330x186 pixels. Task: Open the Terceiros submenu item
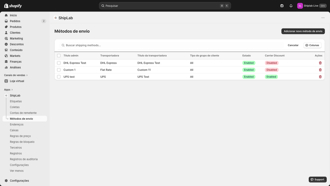[16, 148]
